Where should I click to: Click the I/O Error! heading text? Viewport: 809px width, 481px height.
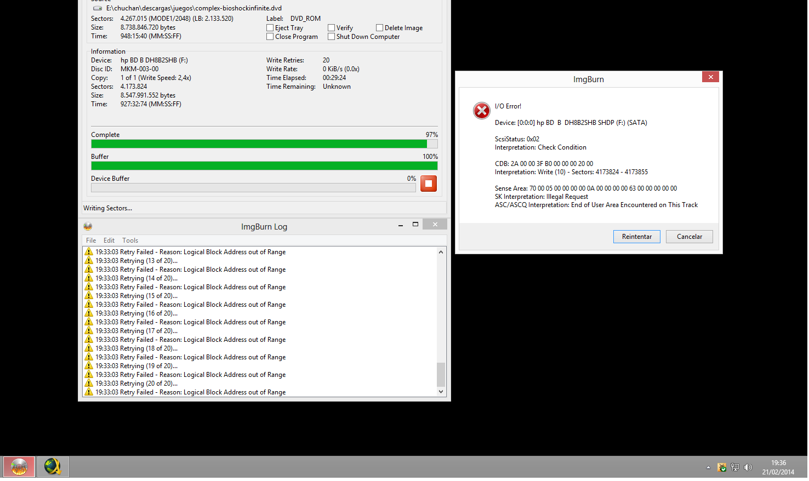pos(508,106)
